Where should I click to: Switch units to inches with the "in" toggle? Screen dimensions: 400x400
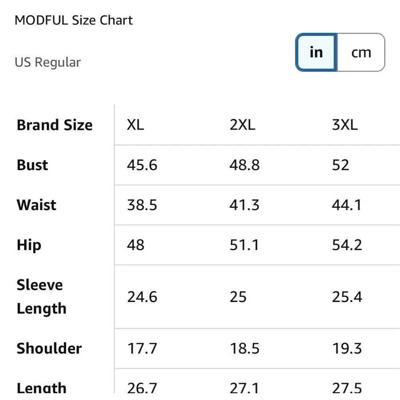[x=316, y=52]
